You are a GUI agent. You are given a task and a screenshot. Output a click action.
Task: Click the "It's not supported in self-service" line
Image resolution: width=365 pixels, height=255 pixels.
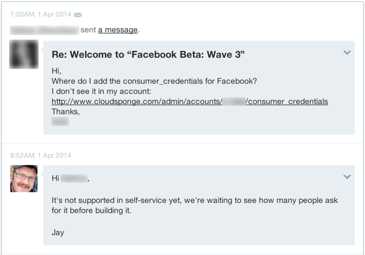(194, 200)
